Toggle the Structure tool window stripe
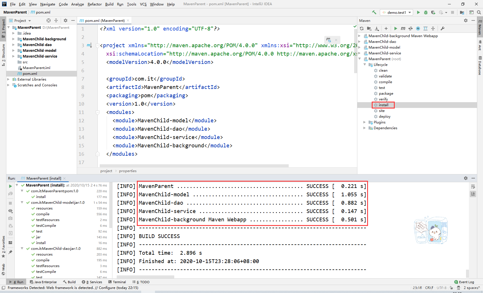This screenshot has width=483, height=293. [3, 55]
